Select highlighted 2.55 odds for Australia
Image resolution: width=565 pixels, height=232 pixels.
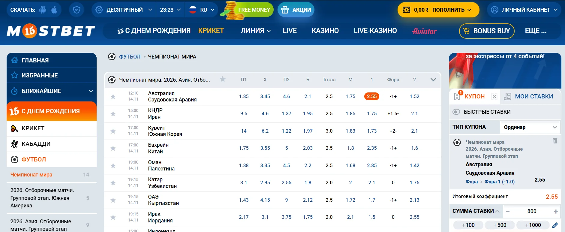click(x=372, y=97)
